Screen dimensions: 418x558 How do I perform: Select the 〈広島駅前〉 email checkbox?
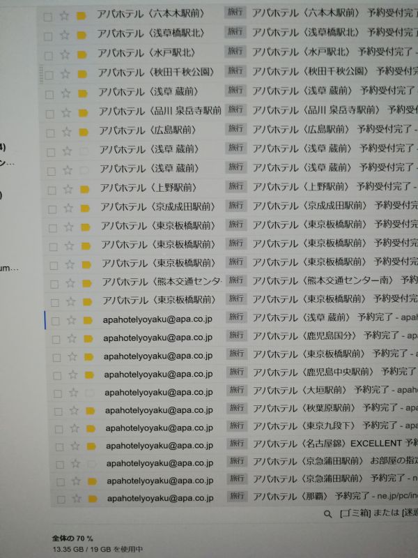pyautogui.click(x=50, y=133)
